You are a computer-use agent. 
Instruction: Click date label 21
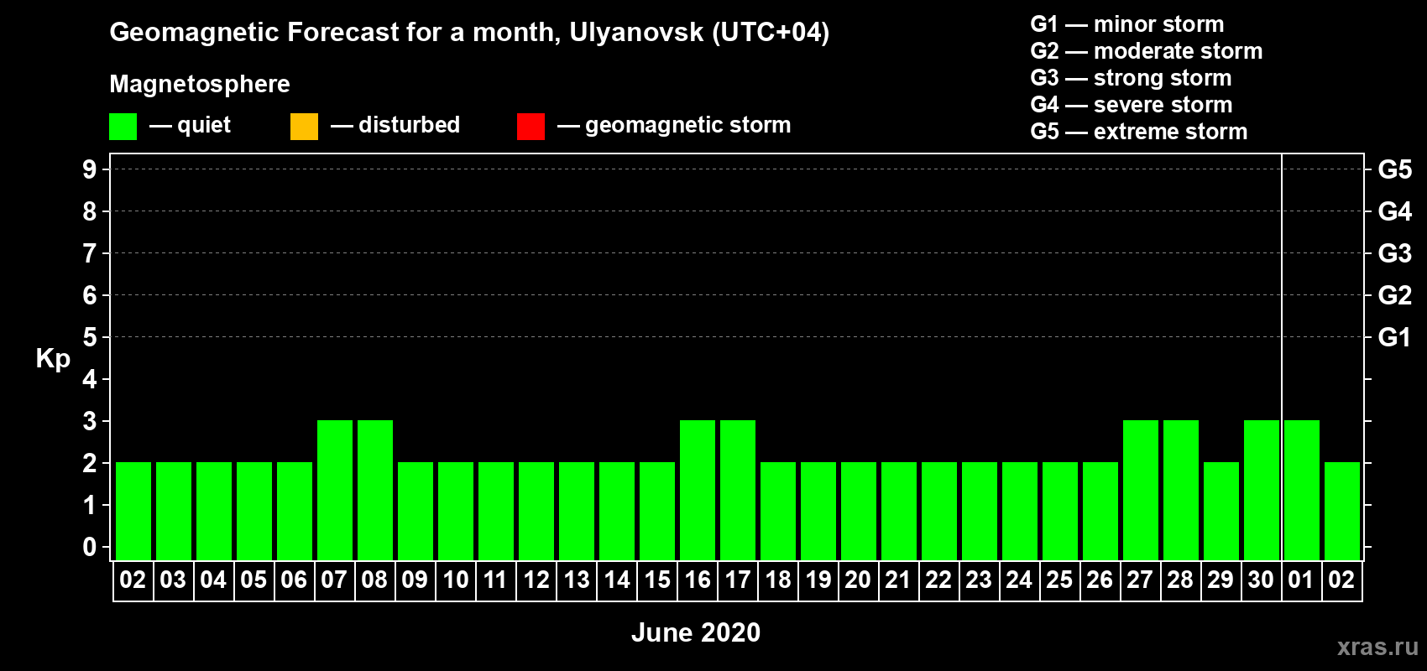point(898,580)
